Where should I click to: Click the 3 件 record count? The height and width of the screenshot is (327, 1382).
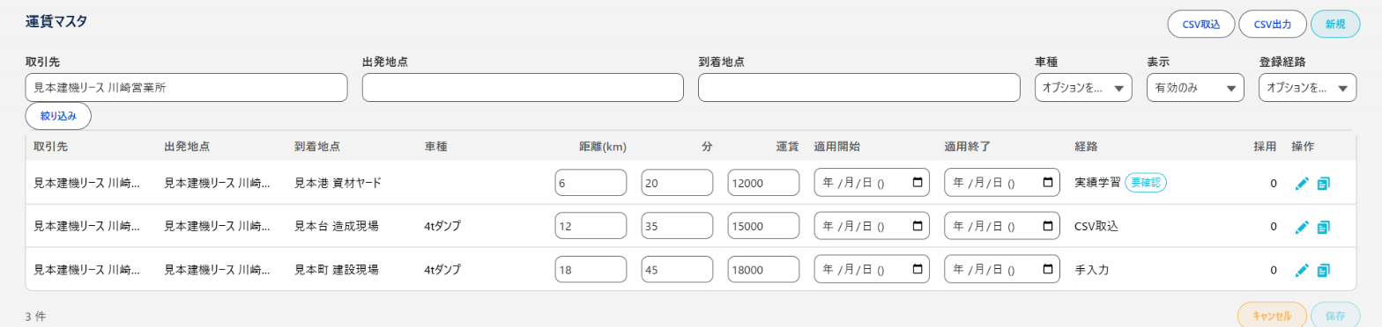click(x=36, y=316)
